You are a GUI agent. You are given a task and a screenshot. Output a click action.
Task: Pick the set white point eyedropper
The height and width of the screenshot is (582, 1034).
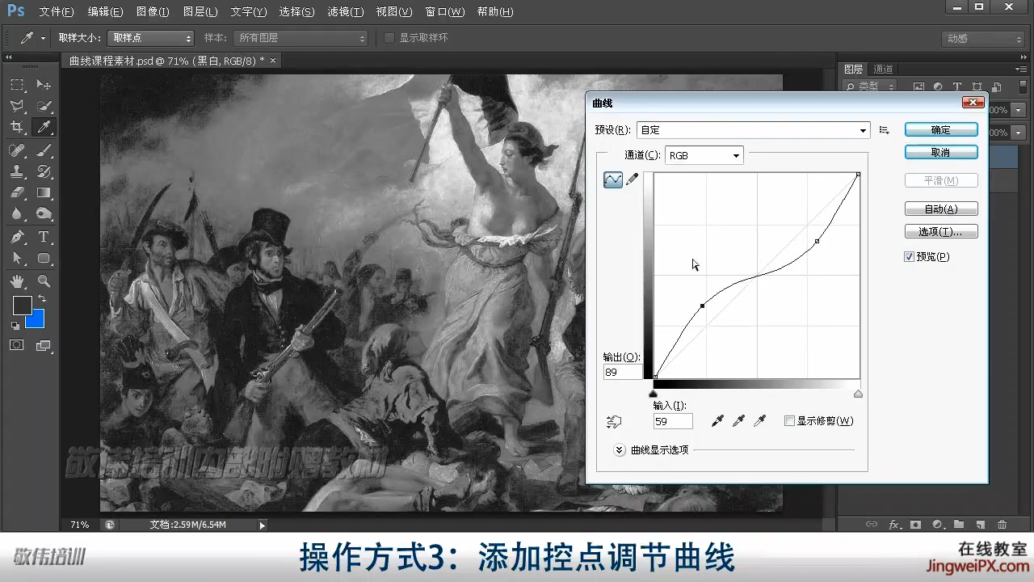coord(759,421)
